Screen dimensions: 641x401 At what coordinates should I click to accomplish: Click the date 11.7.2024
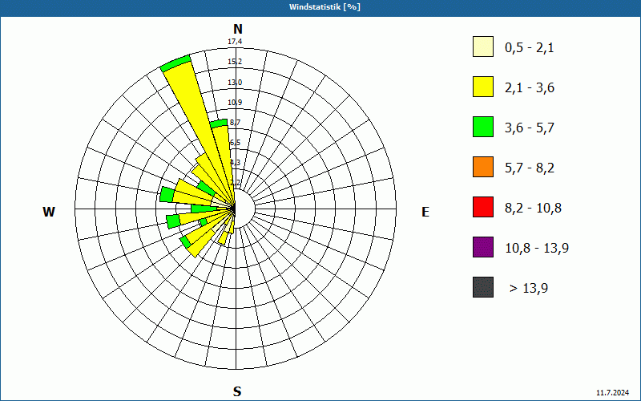pos(612,393)
